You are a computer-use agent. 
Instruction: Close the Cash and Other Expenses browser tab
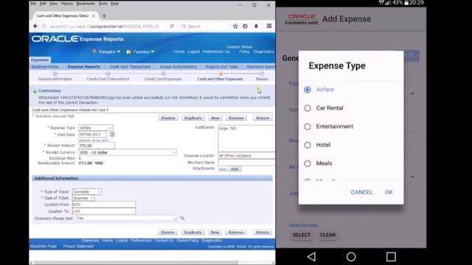click(x=94, y=15)
